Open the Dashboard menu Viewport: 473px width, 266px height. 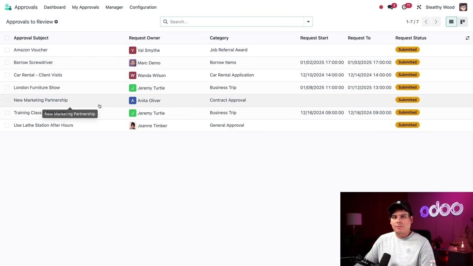(x=55, y=7)
